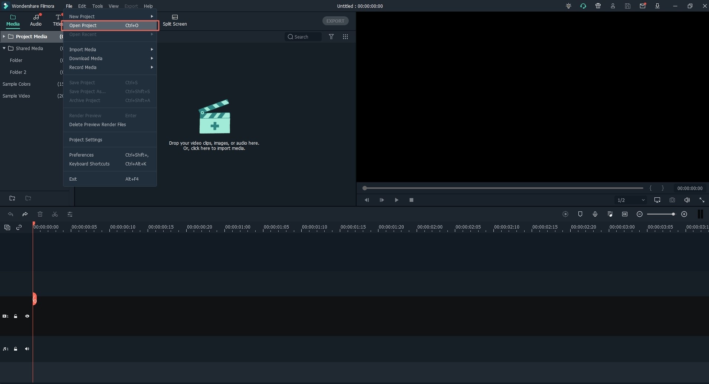Toggle the timeline auto-ripple link icon
This screenshot has height=384, width=709.
(19, 227)
